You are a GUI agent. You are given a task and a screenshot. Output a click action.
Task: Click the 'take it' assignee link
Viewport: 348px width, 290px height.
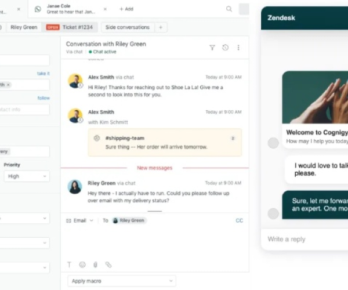[x=43, y=74]
